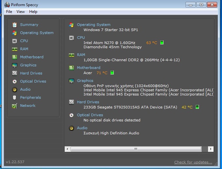Viewport: 222px width, 169px height.
Task: Open the Help menu
Action: coord(33,12)
